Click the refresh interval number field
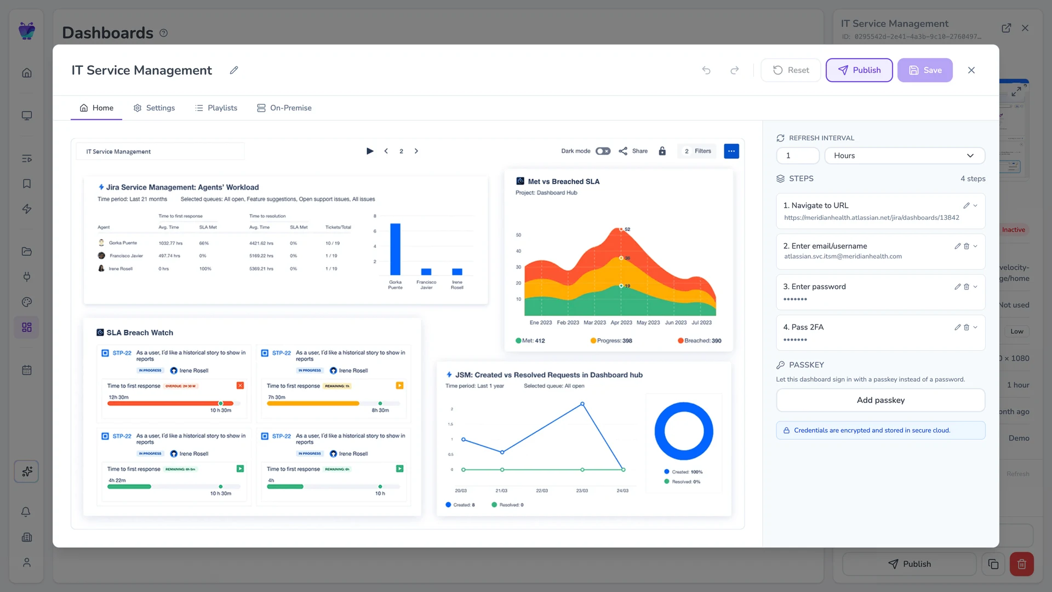This screenshot has width=1052, height=592. 798,156
